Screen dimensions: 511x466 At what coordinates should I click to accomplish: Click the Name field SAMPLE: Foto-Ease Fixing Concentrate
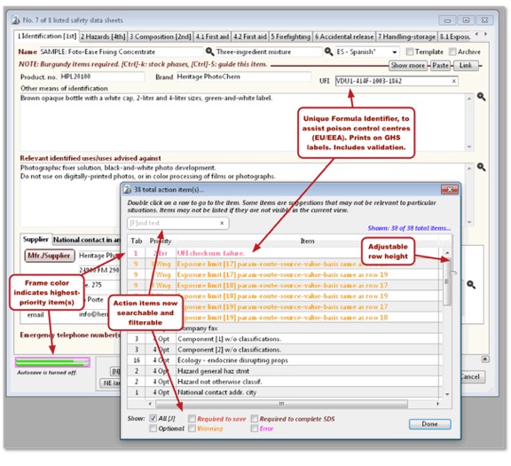point(122,51)
